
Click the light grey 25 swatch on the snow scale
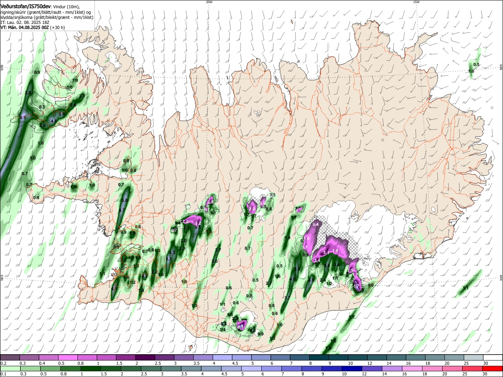(474, 357)
